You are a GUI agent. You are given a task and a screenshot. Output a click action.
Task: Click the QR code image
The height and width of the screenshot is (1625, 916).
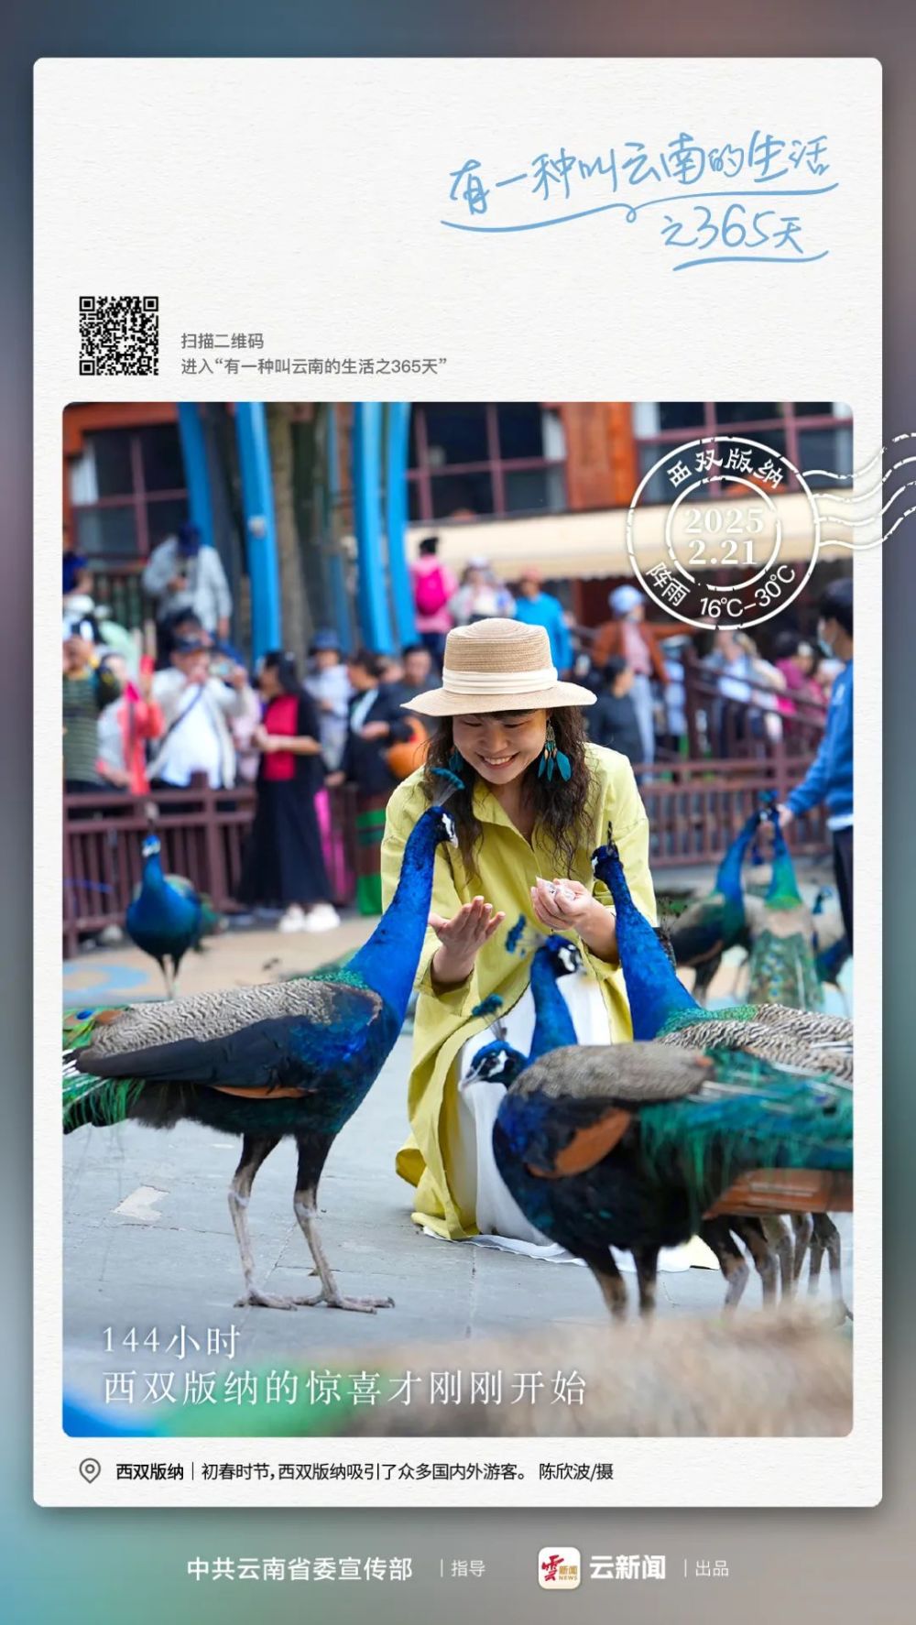118,335
